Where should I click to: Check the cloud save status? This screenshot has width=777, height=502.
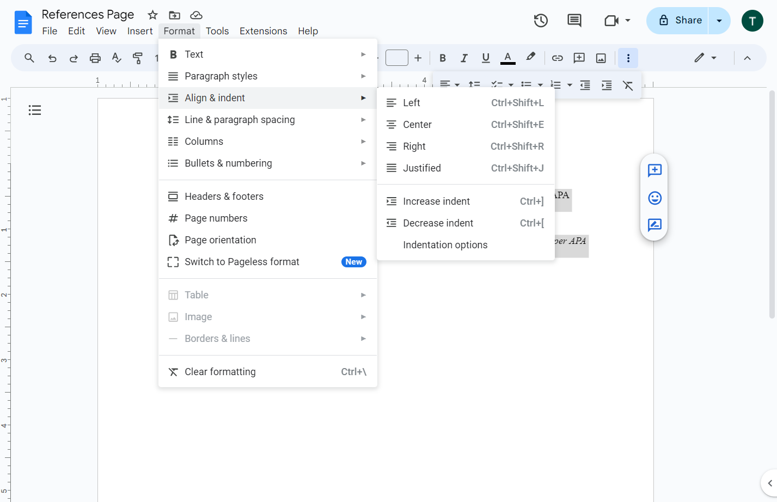click(196, 15)
